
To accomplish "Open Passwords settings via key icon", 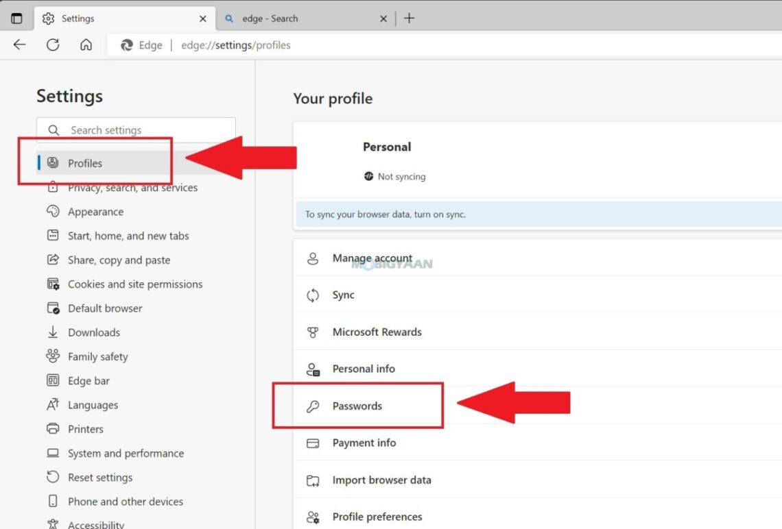I will (357, 406).
